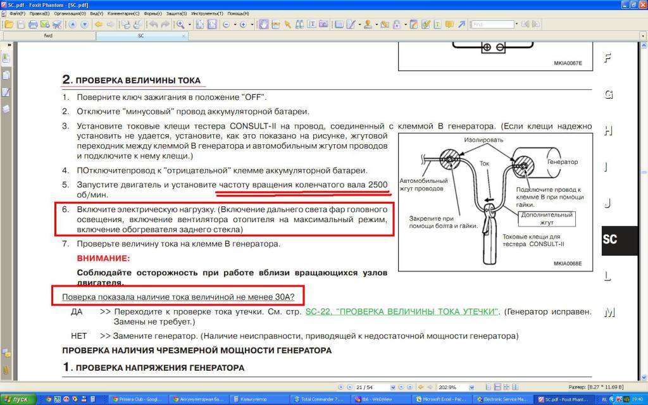Click the undo arrow icon

[153, 25]
